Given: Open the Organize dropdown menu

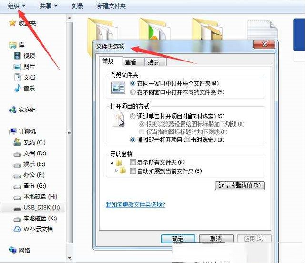Looking at the screenshot, I should point(17,6).
